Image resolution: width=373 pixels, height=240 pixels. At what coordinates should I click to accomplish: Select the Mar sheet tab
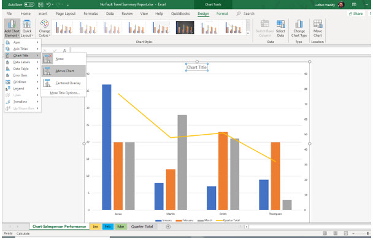pyautogui.click(x=121, y=227)
